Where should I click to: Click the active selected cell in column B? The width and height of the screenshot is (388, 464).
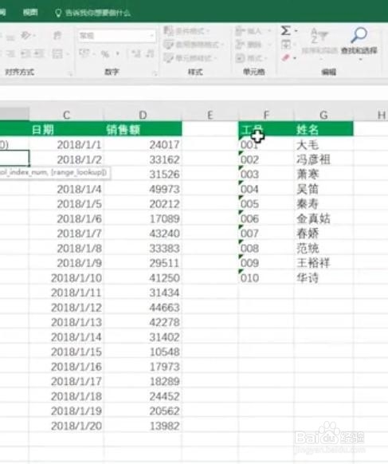tap(14, 158)
